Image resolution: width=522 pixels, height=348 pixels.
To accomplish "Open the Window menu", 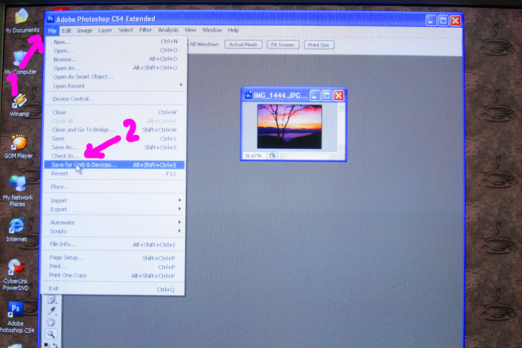I will (x=212, y=30).
